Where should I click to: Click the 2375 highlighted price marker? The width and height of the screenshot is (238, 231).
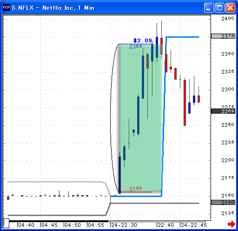click(223, 36)
